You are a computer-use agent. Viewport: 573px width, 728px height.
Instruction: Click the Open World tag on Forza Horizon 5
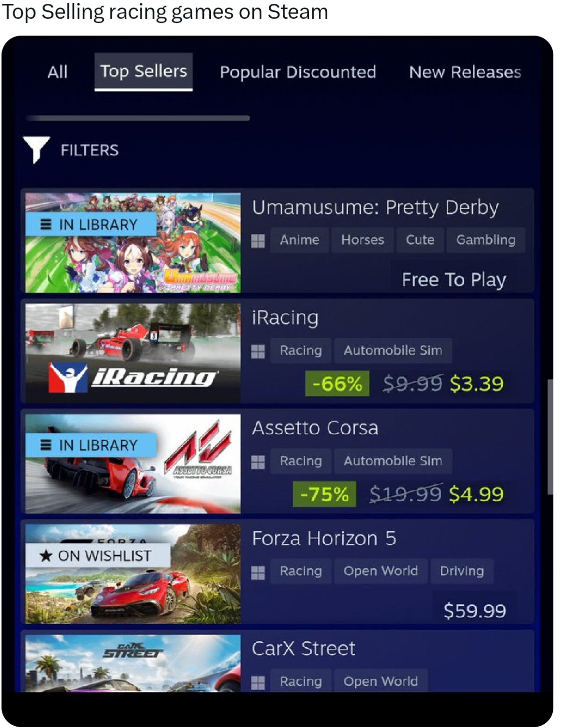click(380, 571)
